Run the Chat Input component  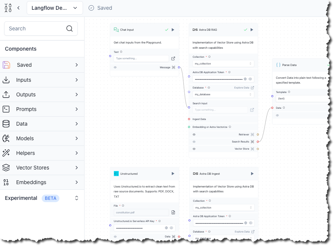click(x=172, y=30)
